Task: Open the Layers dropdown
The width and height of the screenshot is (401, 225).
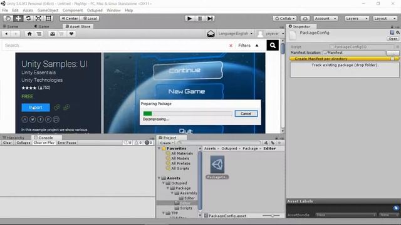Action: click(357, 18)
